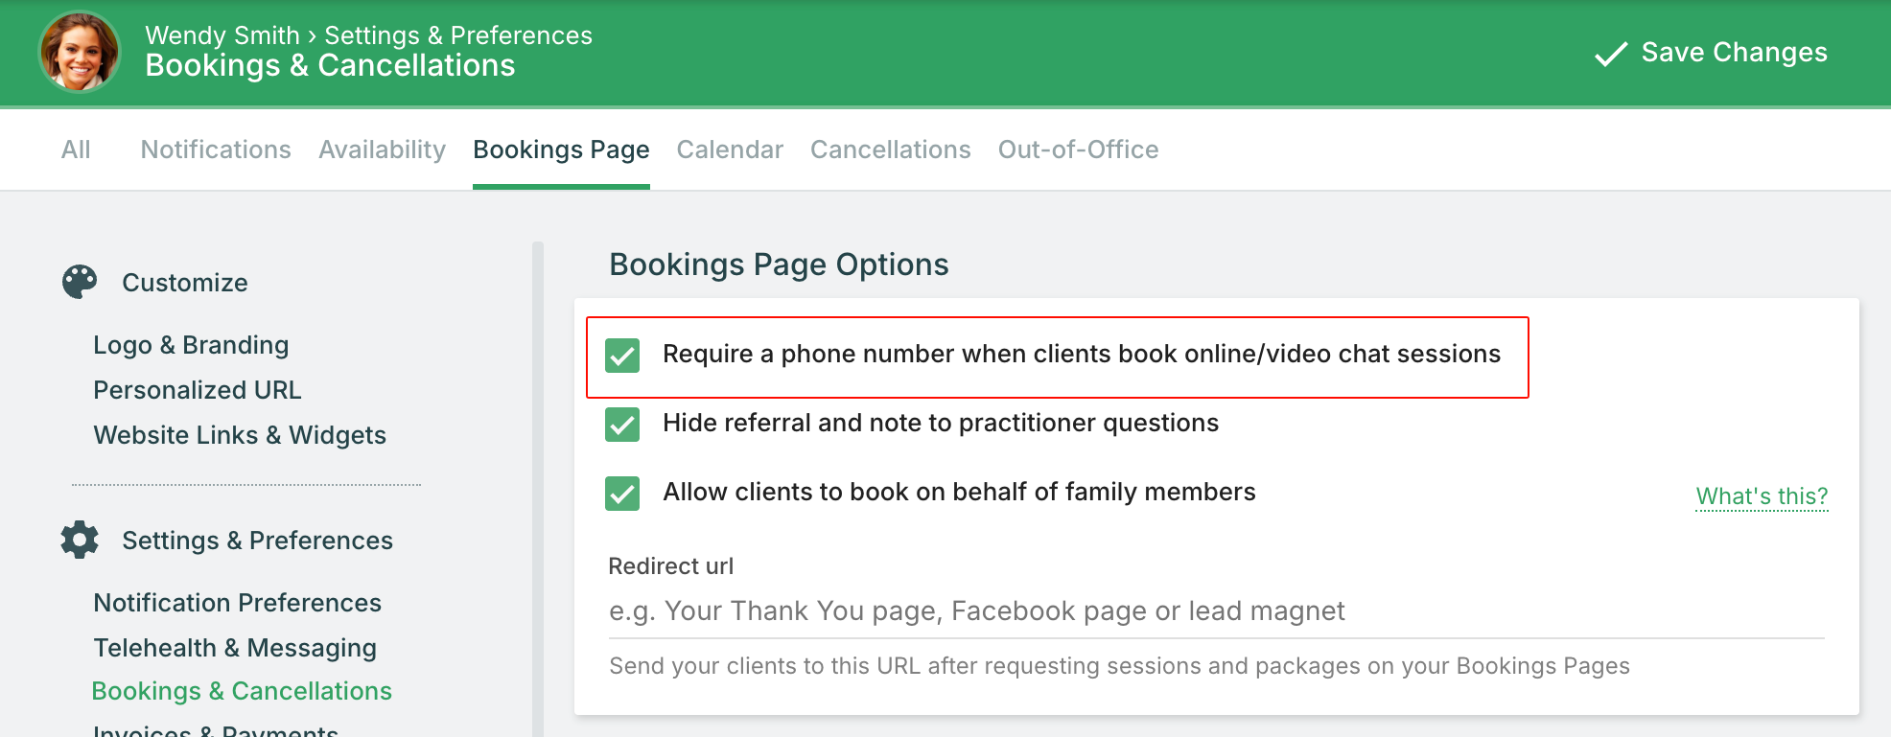Viewport: 1891px width, 737px height.
Task: Select the Calendar tab
Action: click(730, 150)
